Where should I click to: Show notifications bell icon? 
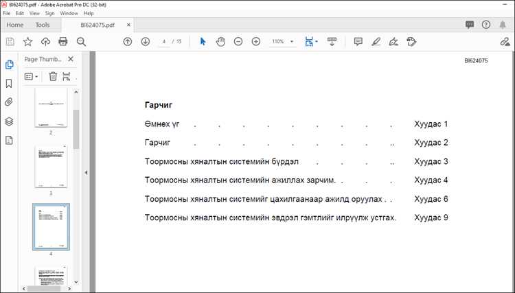click(x=503, y=25)
